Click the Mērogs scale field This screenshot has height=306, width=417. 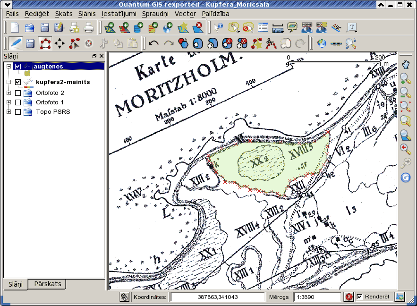(x=317, y=297)
